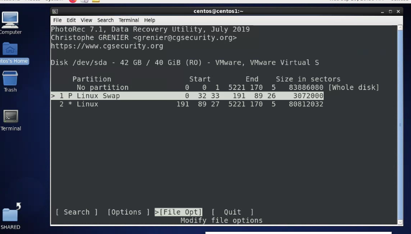411x234 pixels.
Task: Click the PhotoRec 7.1 header line
Action: pos(150,29)
